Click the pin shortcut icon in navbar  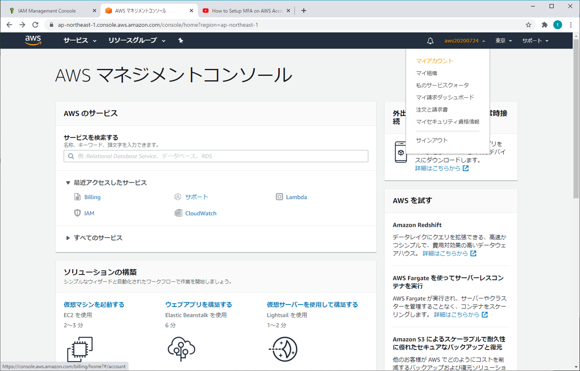(x=181, y=41)
